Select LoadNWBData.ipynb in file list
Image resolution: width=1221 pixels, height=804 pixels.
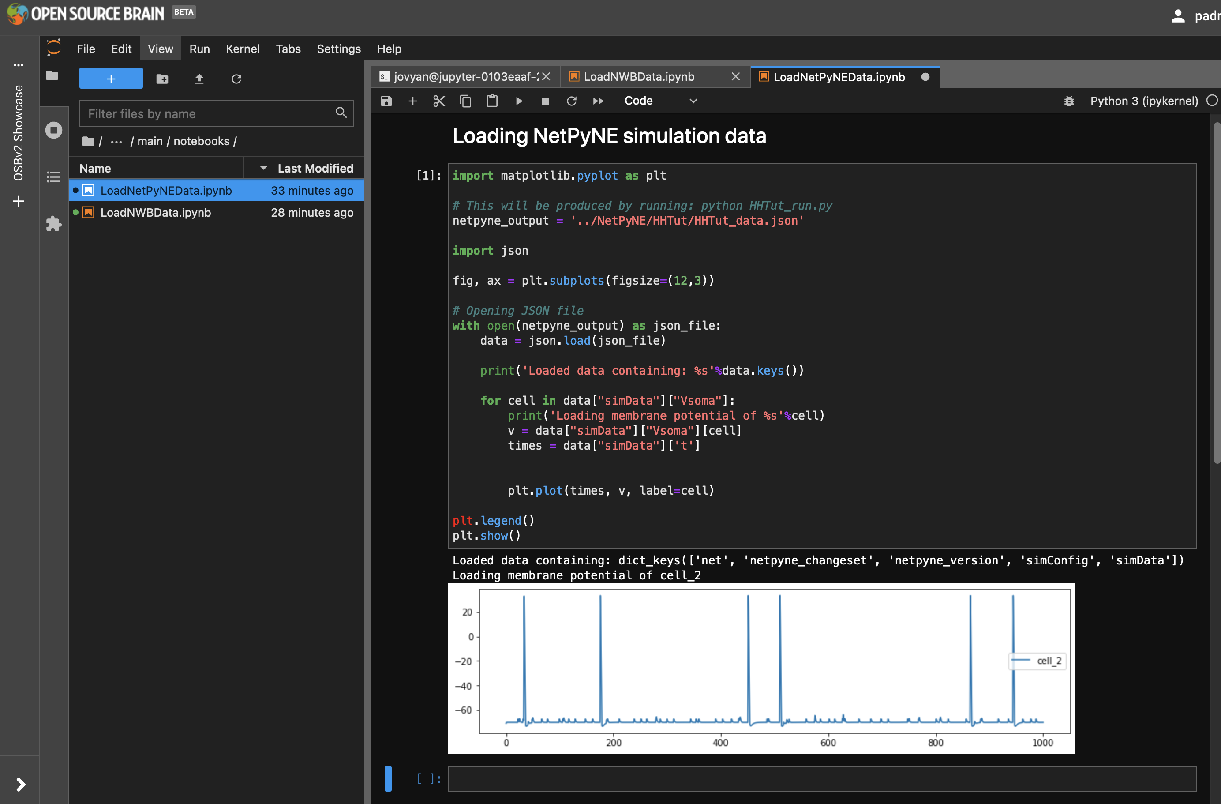[x=217, y=212]
